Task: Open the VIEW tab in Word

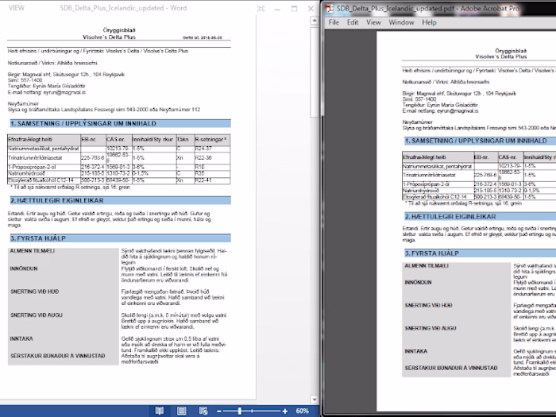Action: pos(17,8)
